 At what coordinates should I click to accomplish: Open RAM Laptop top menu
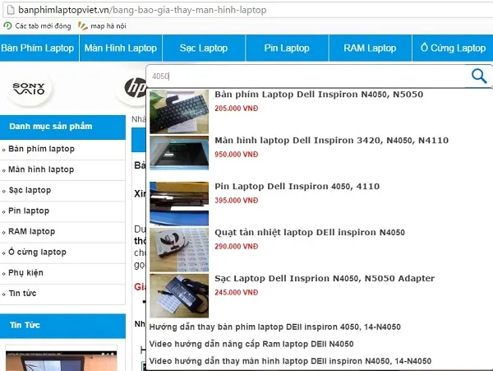pyautogui.click(x=370, y=49)
